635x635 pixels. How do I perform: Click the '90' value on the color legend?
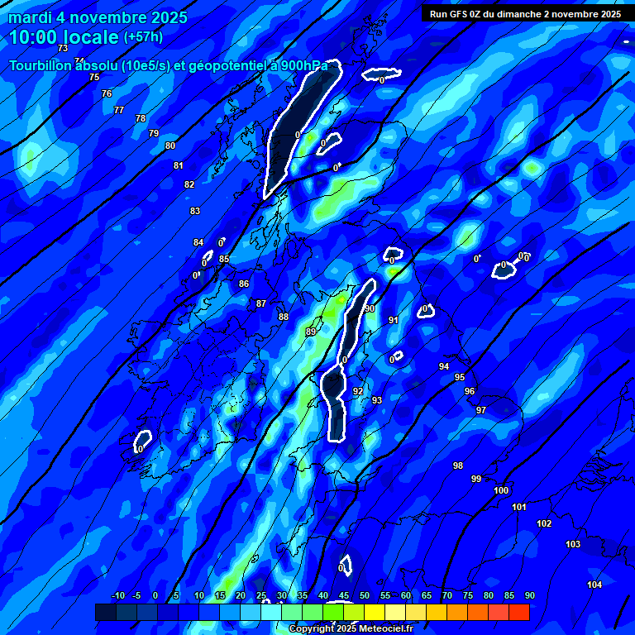(529, 595)
